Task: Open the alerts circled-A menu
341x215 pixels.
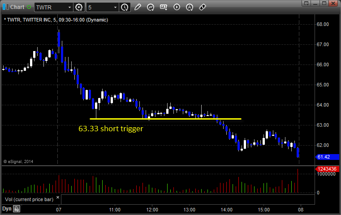Action: point(190,8)
